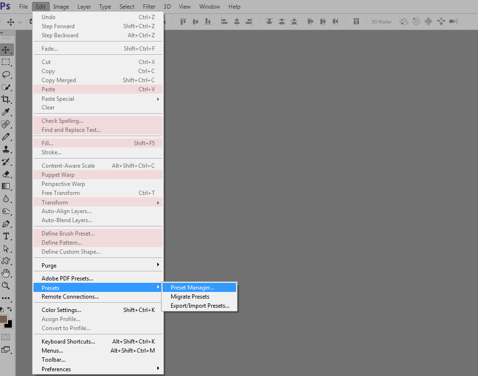
Task: Select the Eraser tool
Action: 6,174
